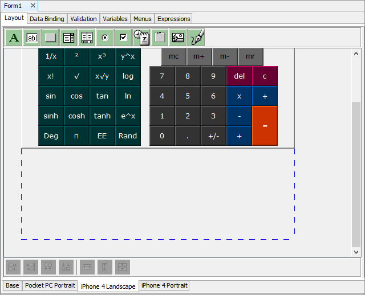Viewport: 365px width, 295px height.
Task: Select the Label (A) control tool
Action: [x=14, y=38]
